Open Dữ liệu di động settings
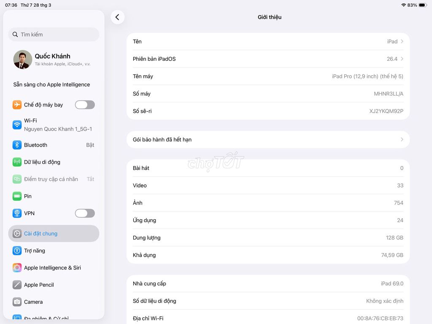 17,162
